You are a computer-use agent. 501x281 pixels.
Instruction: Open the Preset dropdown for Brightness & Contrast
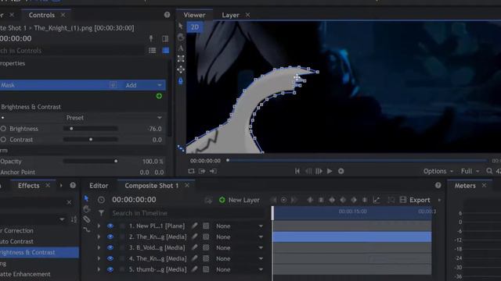coord(114,118)
